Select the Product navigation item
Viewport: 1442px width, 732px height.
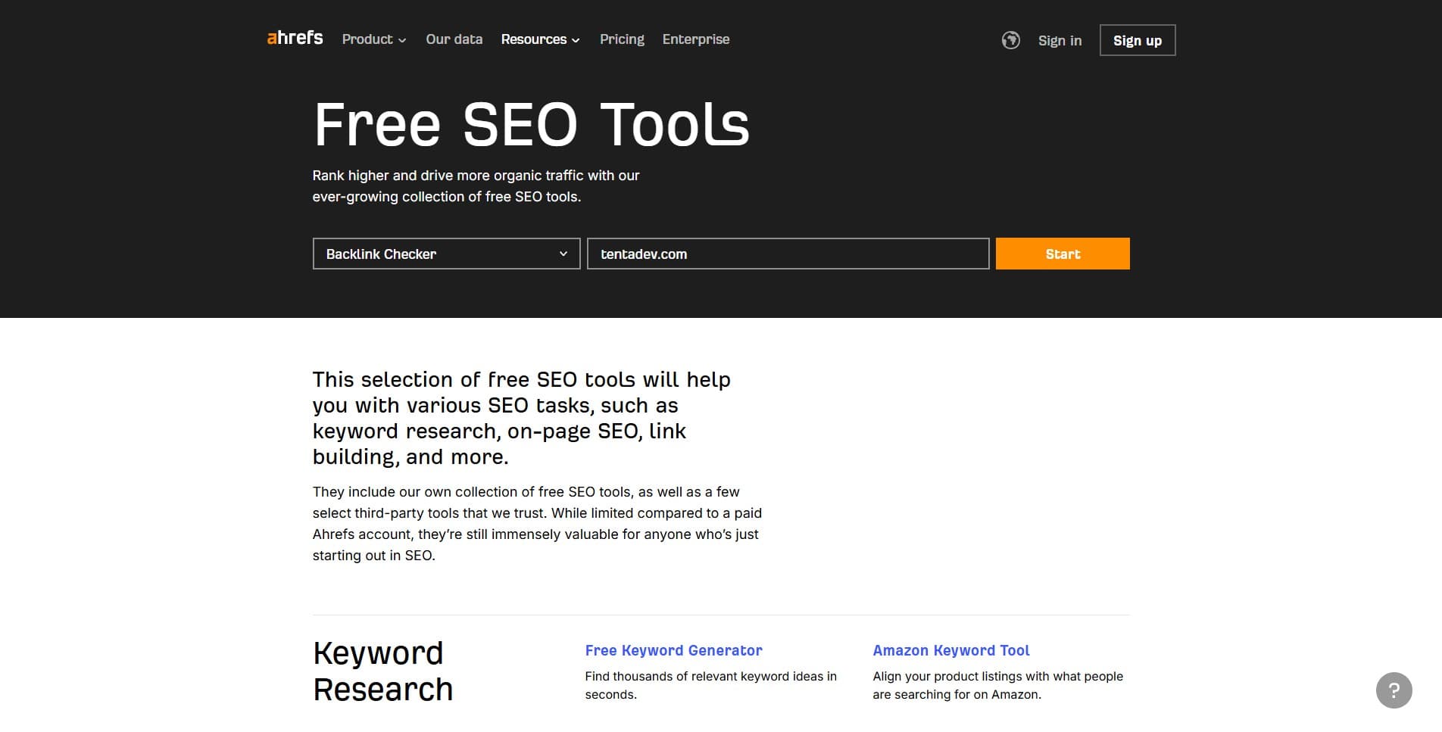[367, 39]
